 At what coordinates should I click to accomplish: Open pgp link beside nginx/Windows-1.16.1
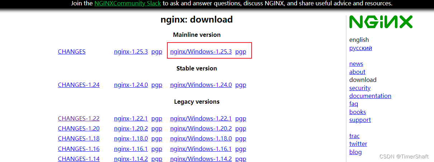(x=241, y=149)
